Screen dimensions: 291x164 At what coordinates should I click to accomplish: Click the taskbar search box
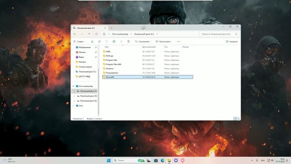click(129, 160)
